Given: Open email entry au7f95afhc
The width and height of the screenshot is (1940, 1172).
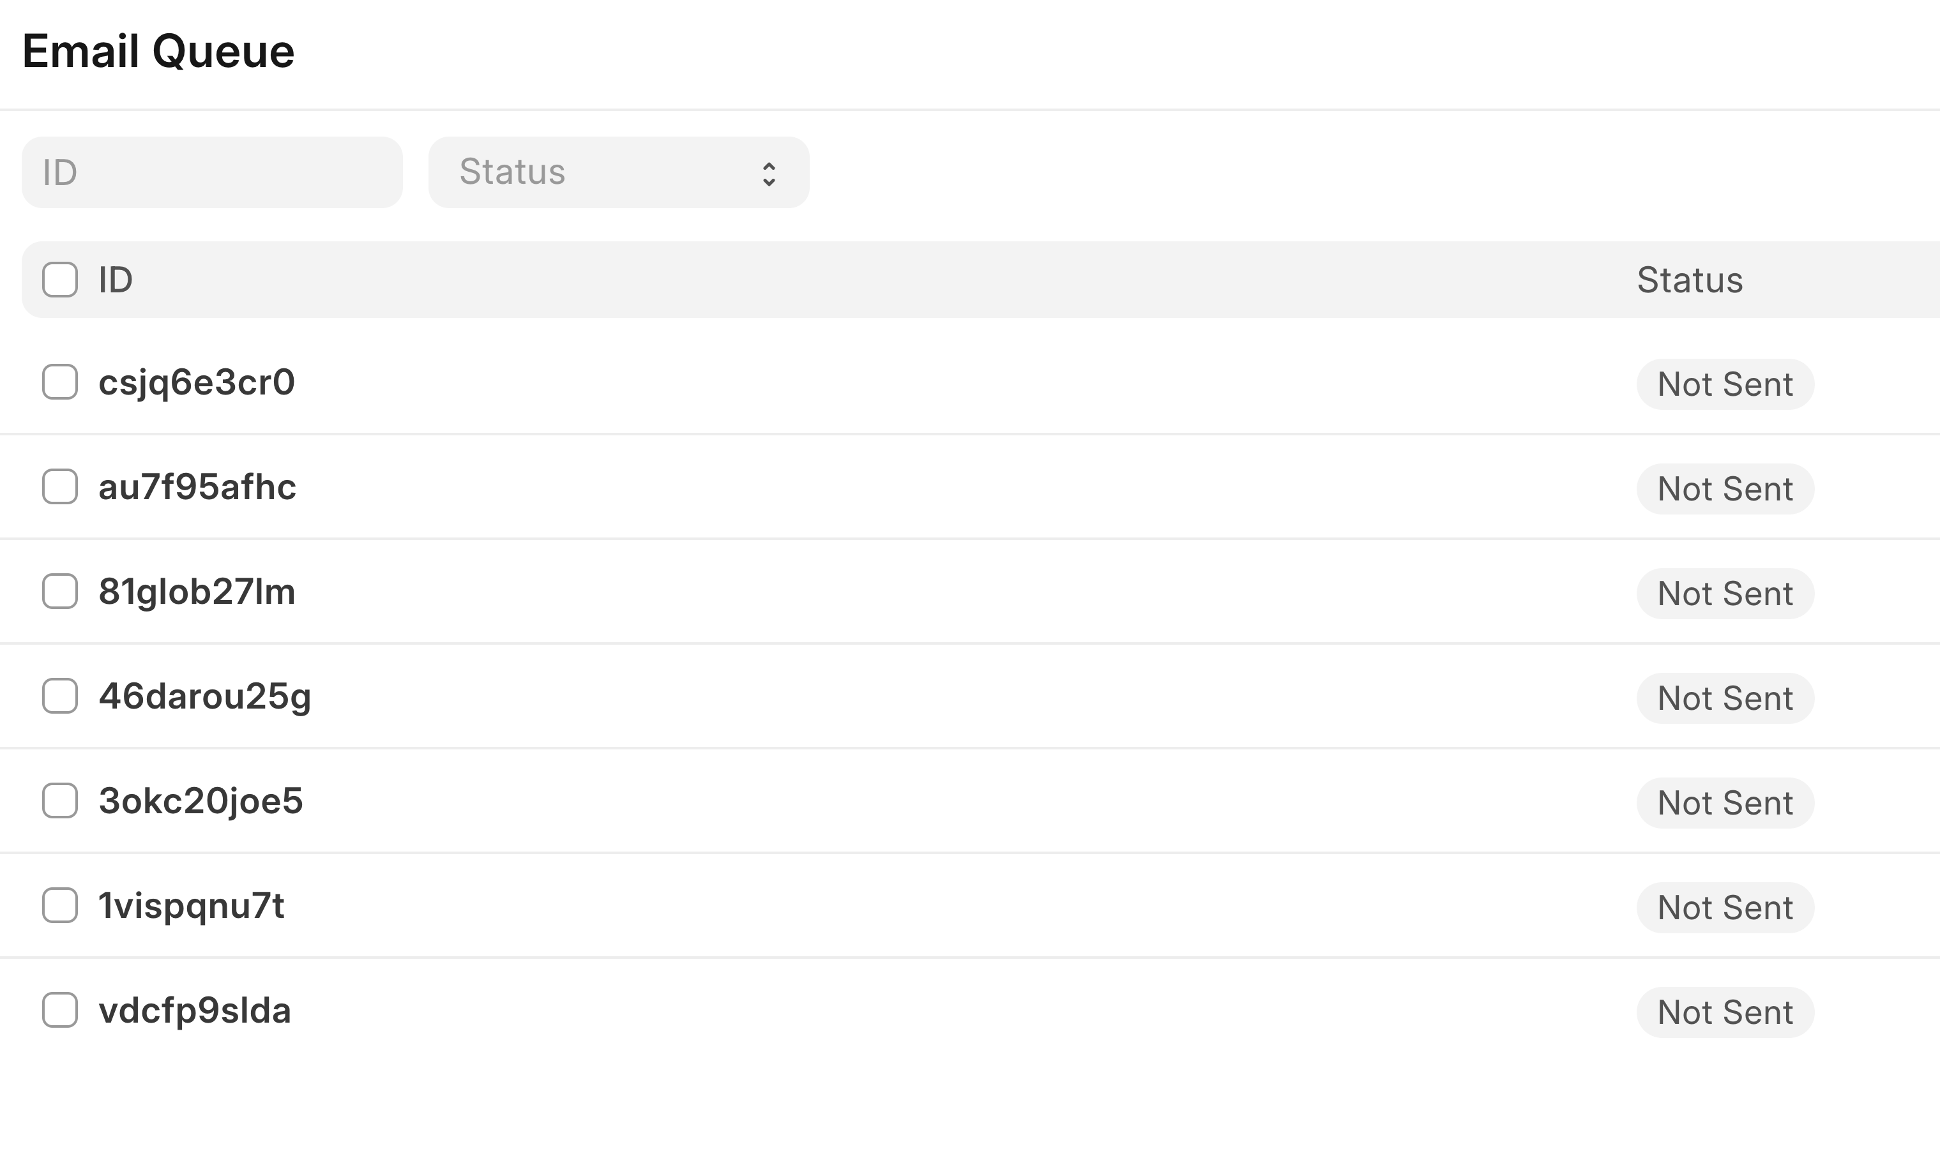Looking at the screenshot, I should [197, 487].
